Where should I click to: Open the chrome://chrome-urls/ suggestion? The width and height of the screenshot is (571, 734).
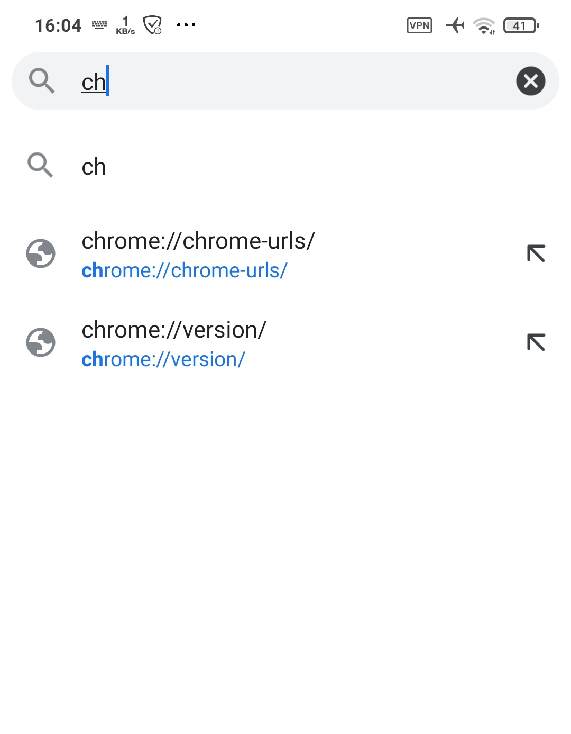tap(211, 253)
